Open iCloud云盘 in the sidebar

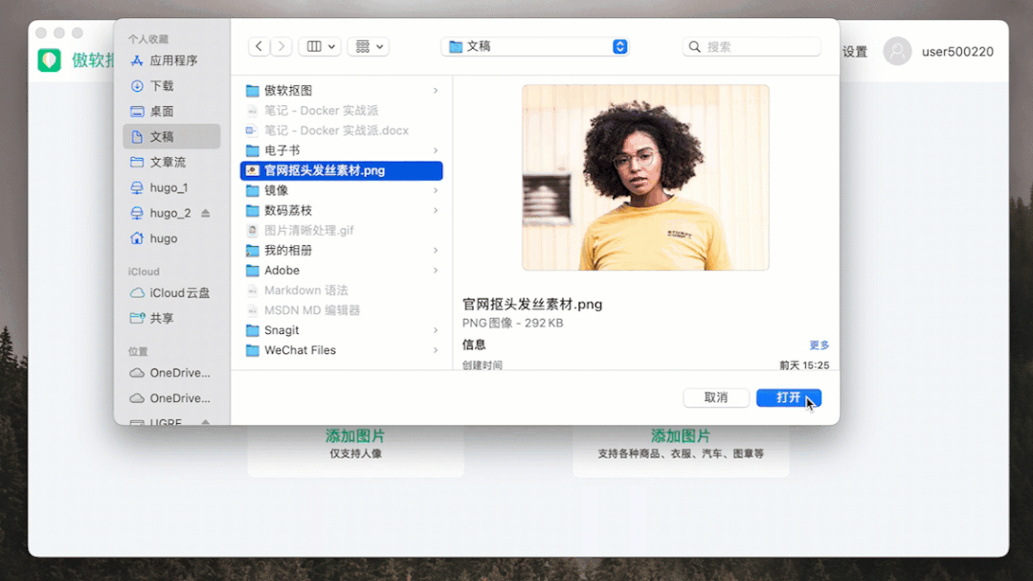point(171,293)
